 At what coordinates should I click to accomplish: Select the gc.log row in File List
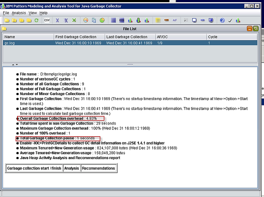click(x=130, y=43)
